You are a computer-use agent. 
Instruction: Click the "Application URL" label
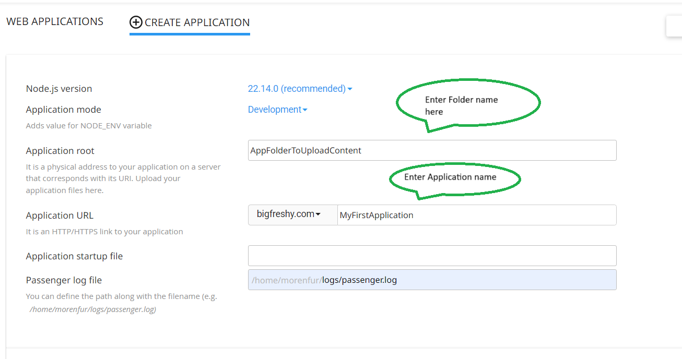pos(60,216)
